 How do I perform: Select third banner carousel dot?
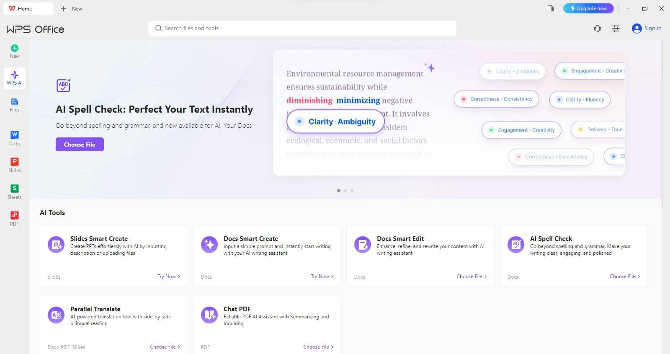click(352, 191)
